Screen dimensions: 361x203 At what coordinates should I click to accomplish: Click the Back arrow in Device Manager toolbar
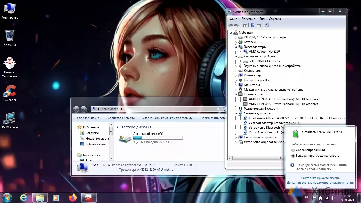click(x=230, y=25)
